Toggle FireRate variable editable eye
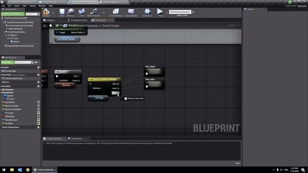 pyautogui.click(x=38, y=124)
